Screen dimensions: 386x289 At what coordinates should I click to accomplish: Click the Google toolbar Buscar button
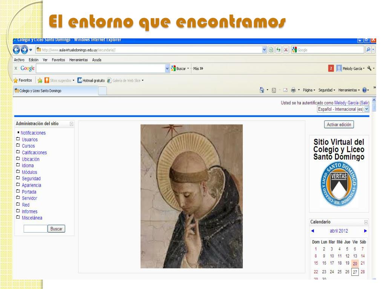tap(179, 68)
